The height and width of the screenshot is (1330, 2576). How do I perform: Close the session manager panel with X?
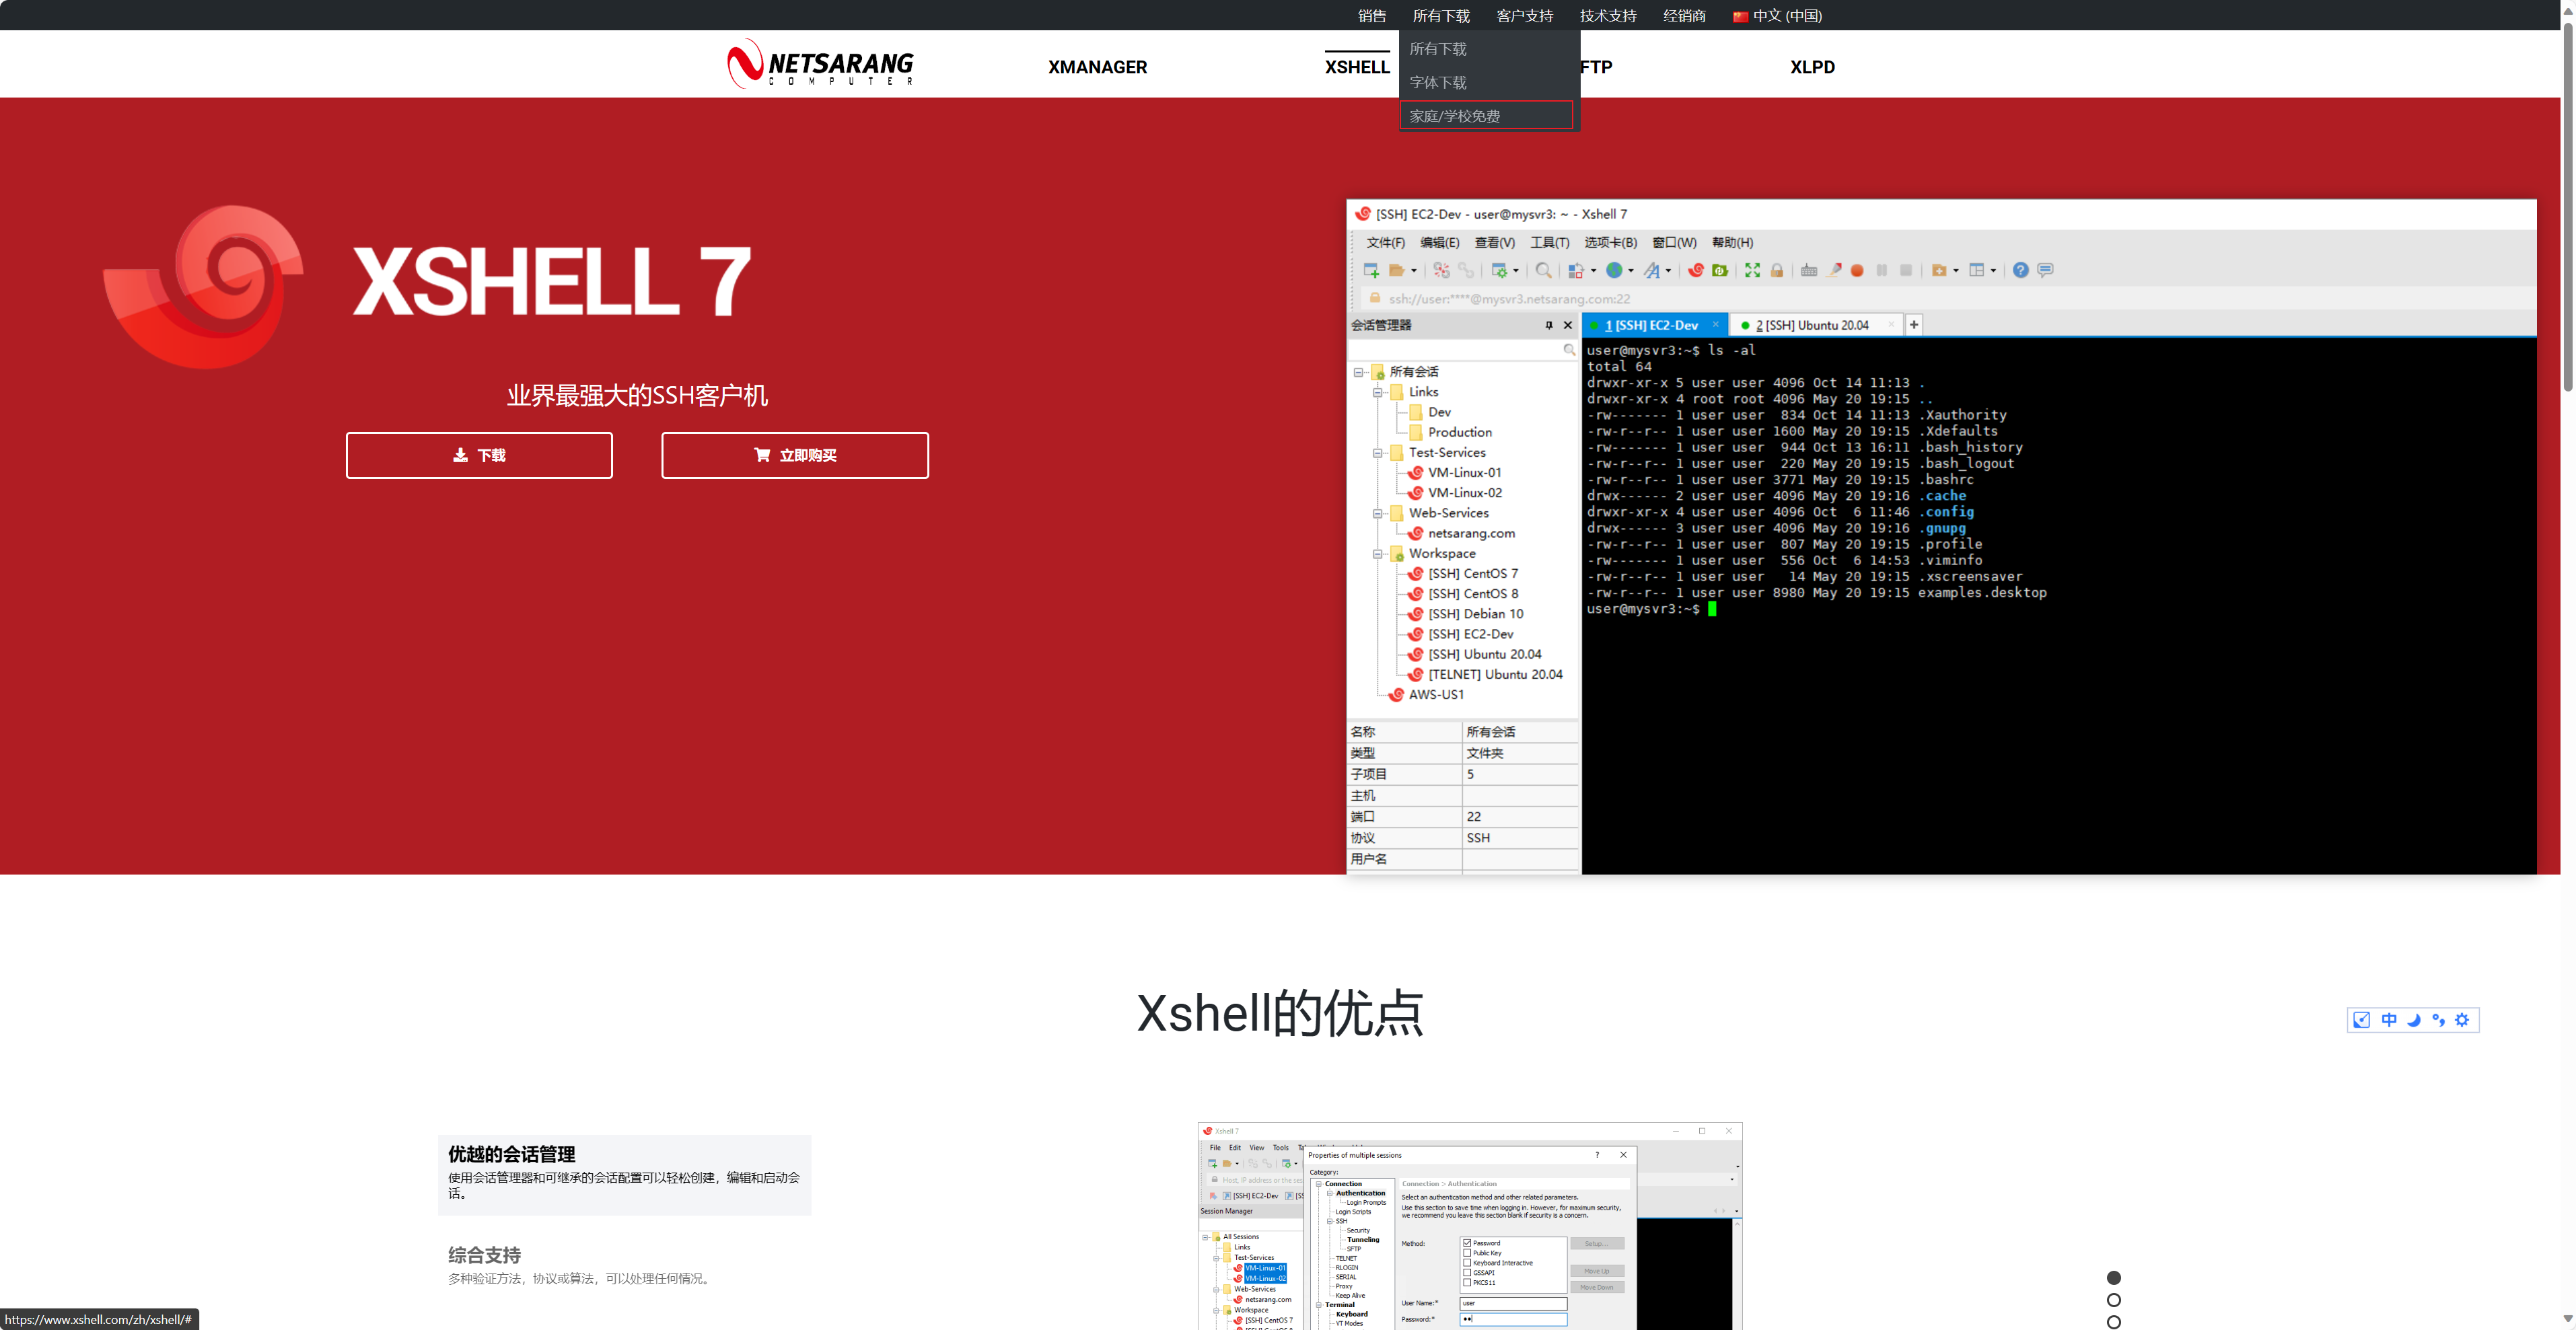[x=1568, y=325]
